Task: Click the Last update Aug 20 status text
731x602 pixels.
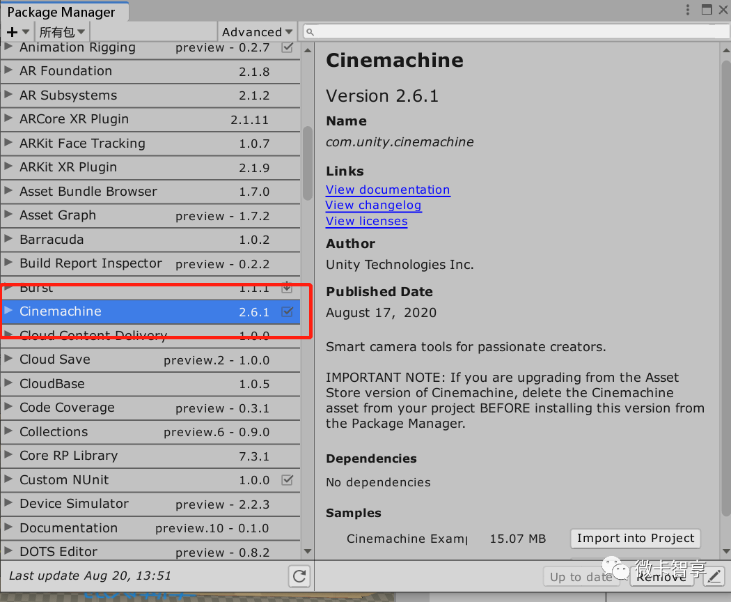Action: [x=90, y=576]
